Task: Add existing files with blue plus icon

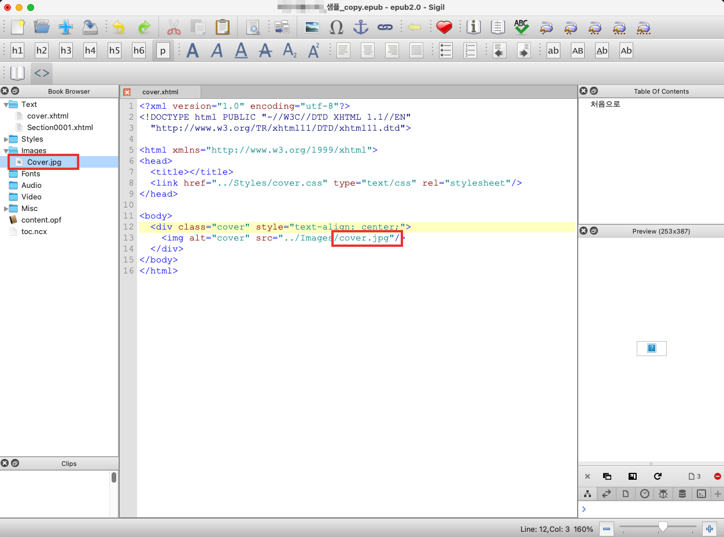Action: pos(66,27)
